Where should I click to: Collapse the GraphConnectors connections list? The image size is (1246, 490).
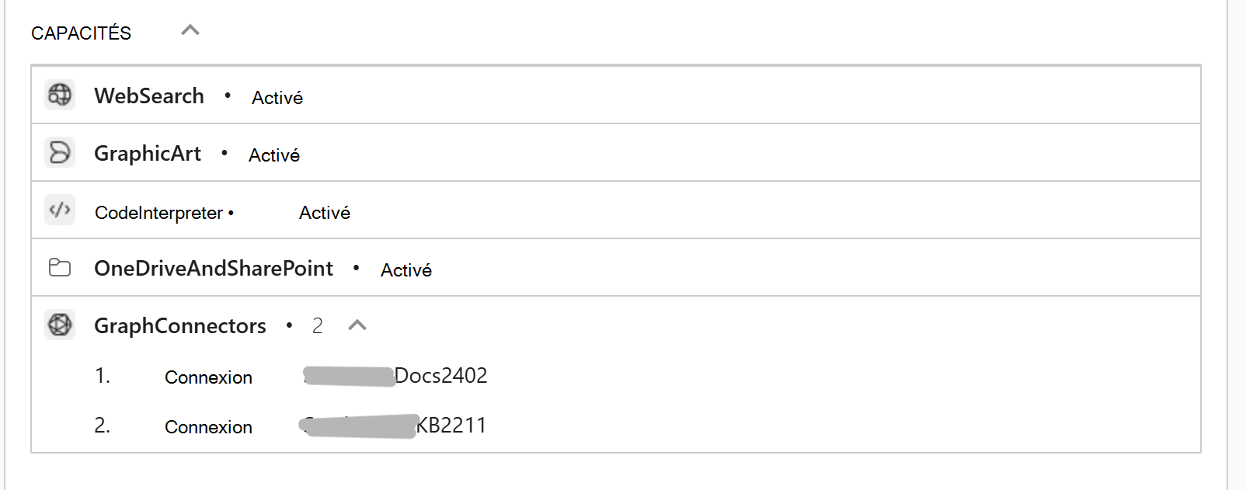tap(358, 325)
